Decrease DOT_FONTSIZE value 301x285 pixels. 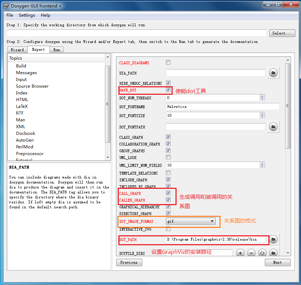(262, 117)
